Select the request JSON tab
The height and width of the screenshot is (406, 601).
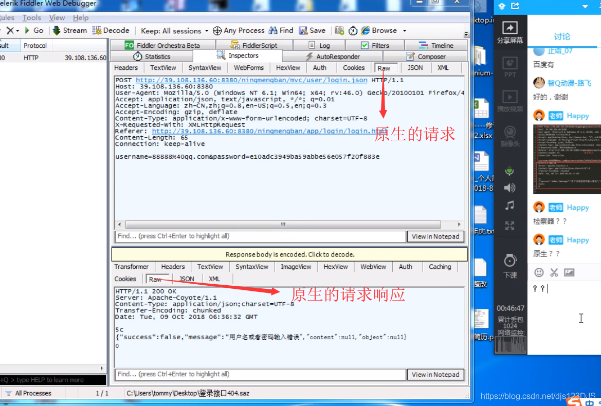point(415,68)
